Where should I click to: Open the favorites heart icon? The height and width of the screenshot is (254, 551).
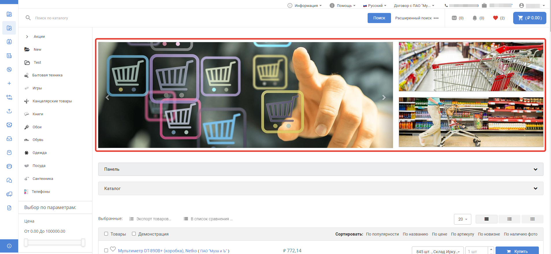point(496,18)
